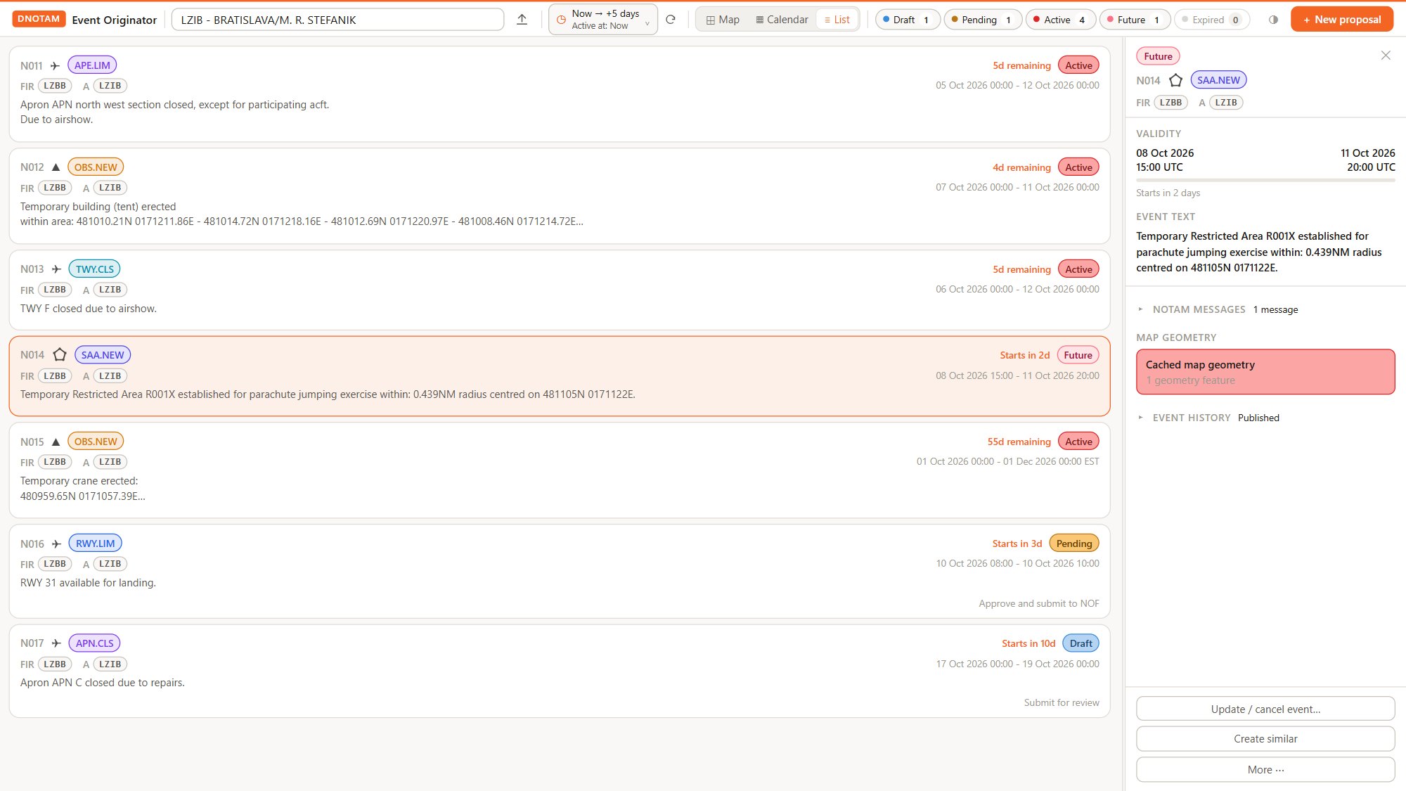1406x791 pixels.
Task: Refresh the event list via reload icon
Action: [x=671, y=20]
